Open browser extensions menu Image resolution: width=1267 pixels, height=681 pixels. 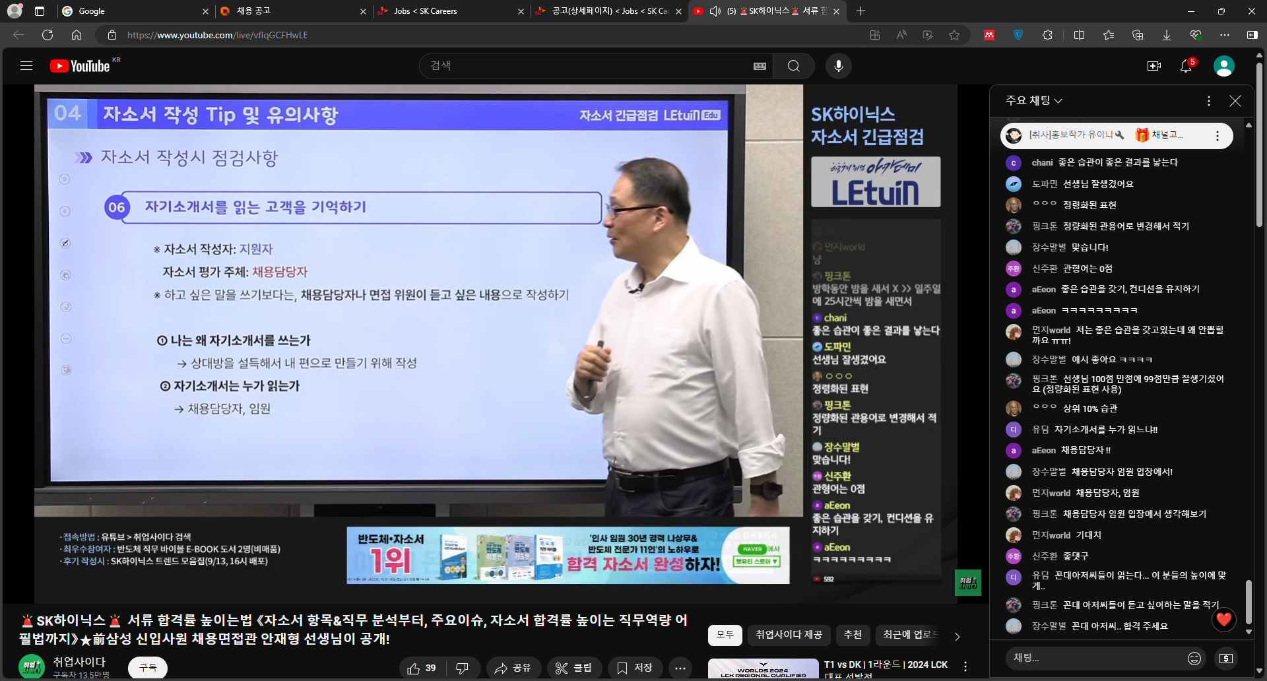(1047, 35)
